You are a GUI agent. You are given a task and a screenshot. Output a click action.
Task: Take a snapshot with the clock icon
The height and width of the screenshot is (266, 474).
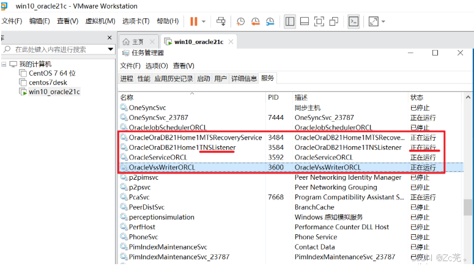(x=240, y=21)
